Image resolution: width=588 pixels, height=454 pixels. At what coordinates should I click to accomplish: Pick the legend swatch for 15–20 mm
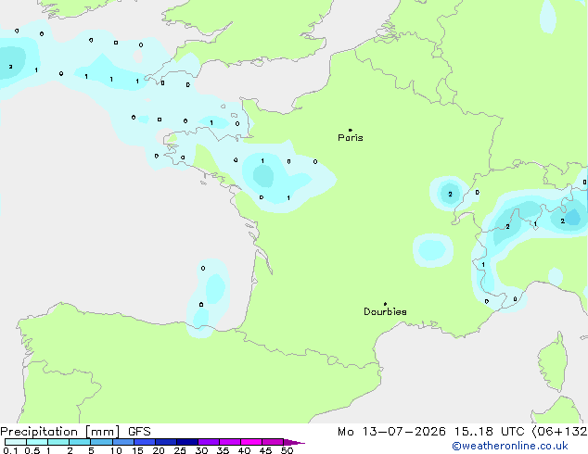145,442
